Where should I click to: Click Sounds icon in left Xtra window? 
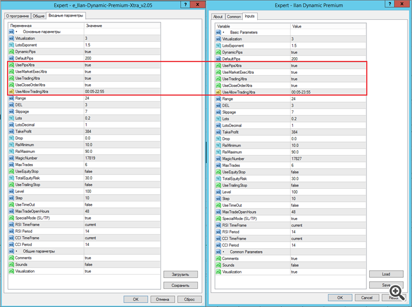pyautogui.click(x=12, y=265)
